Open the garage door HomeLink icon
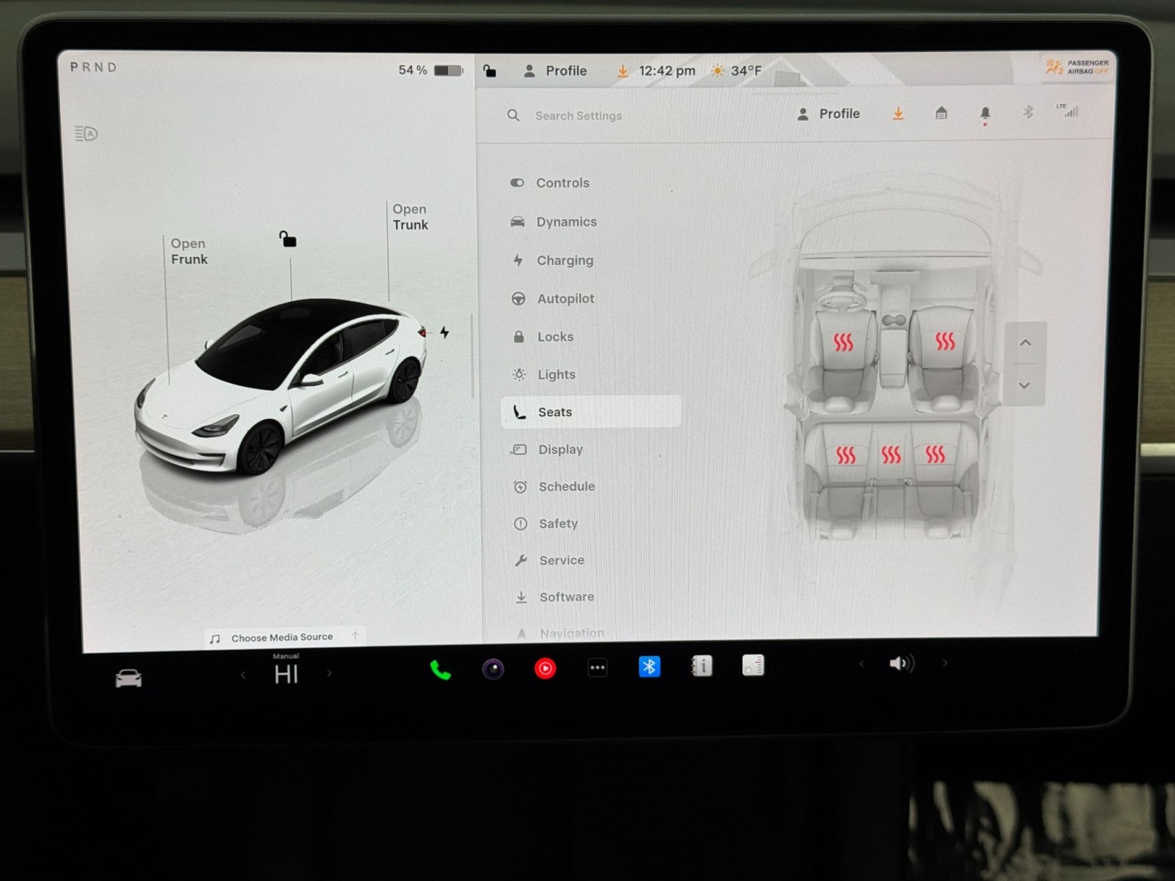1175x881 pixels. (941, 113)
